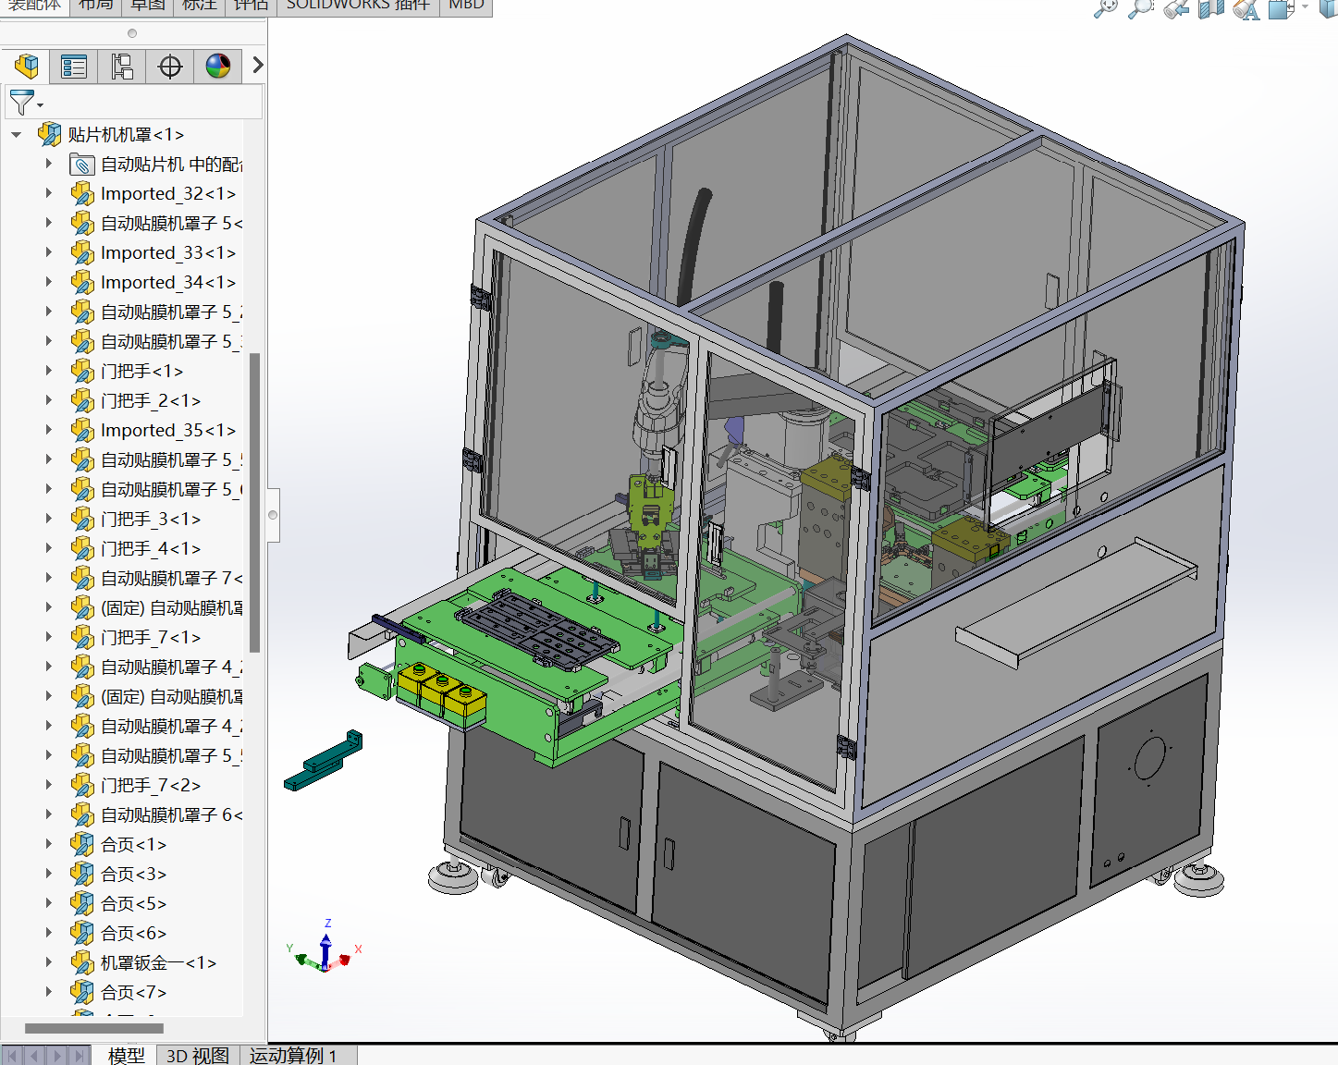Open View Orientation dropdown arrow
Image resolution: width=1338 pixels, height=1065 pixels.
tap(1305, 7)
